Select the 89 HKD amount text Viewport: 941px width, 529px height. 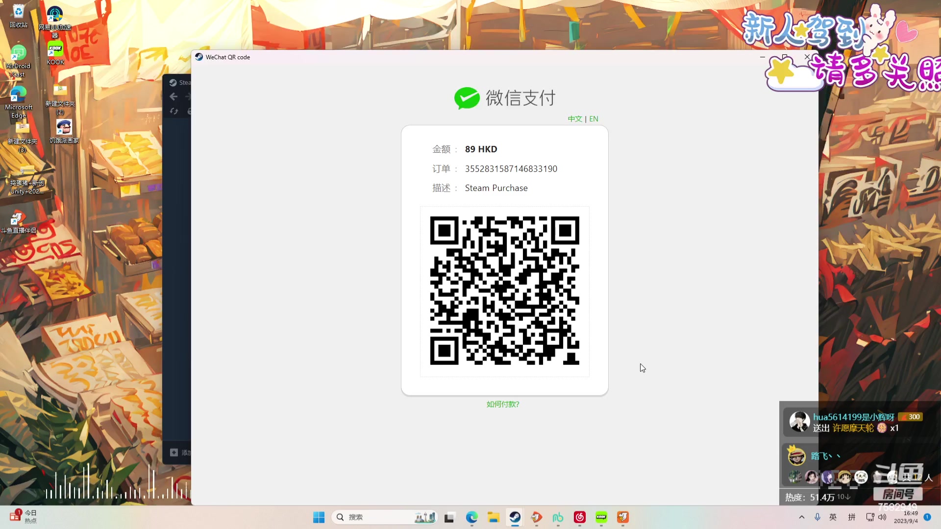click(x=481, y=149)
